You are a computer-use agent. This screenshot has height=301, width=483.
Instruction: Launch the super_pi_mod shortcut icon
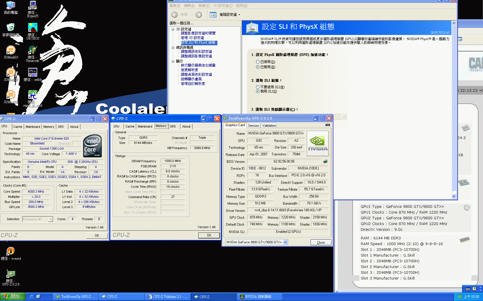[x=33, y=98]
